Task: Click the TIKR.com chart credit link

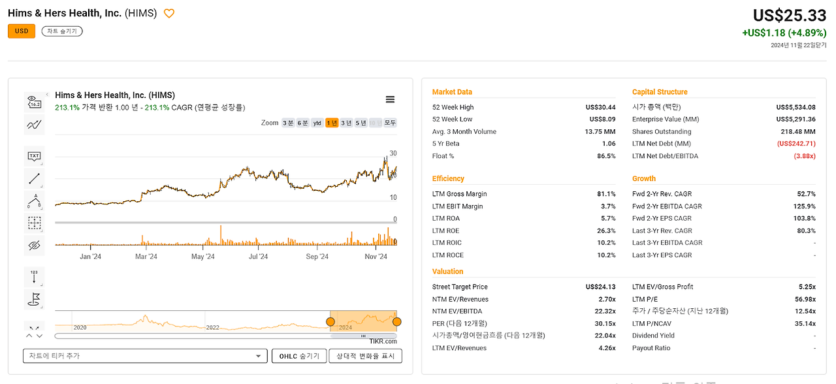Action: coord(383,341)
